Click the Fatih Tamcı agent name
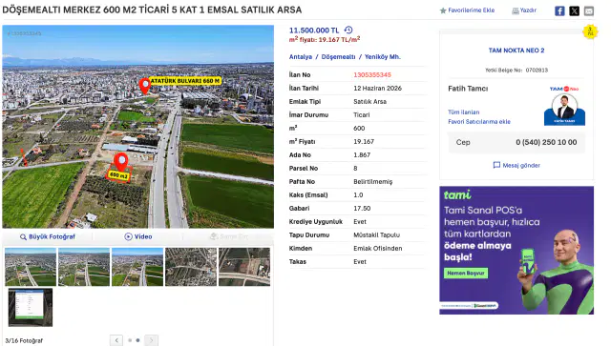Screen dimensions: 611x346 click(468, 89)
